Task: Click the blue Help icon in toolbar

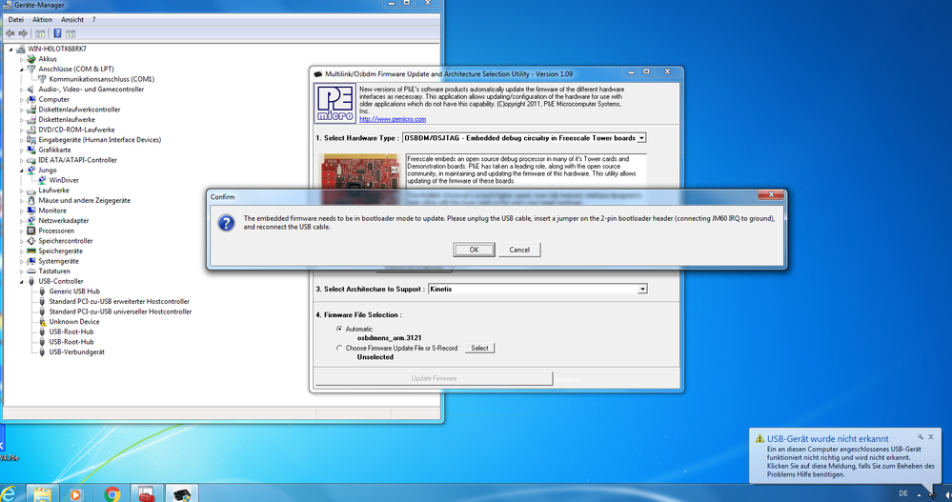Action: tap(57, 33)
